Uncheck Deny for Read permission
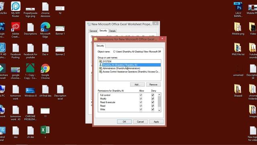 point(153,106)
